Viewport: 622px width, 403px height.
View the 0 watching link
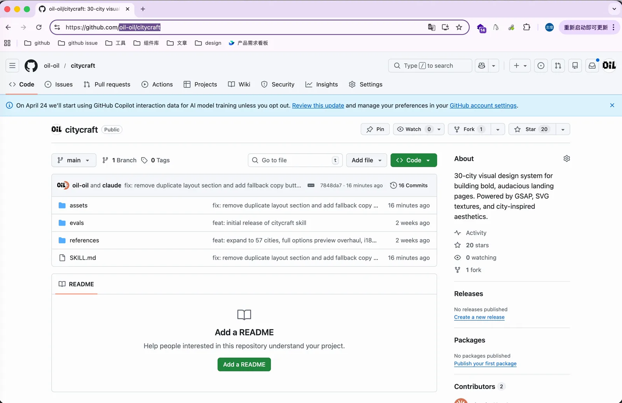[476, 258]
